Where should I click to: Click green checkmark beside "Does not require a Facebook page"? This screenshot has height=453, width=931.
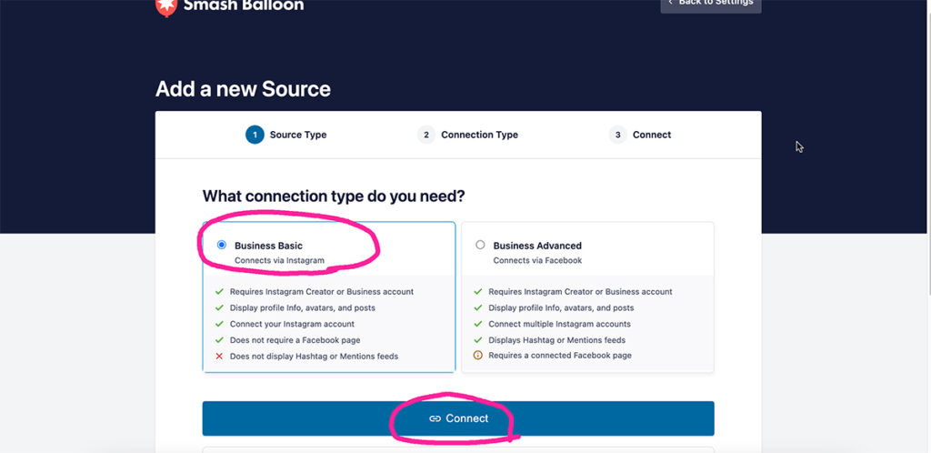[x=219, y=340]
